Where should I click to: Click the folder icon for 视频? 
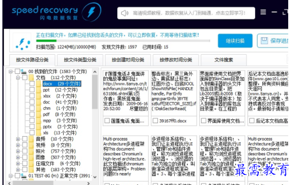click(31, 145)
